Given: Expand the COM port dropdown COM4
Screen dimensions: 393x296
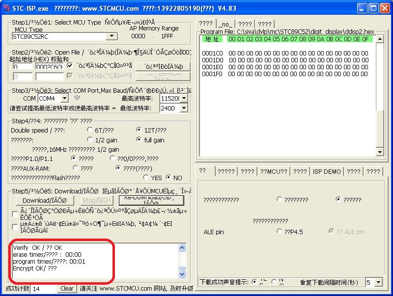Looking at the screenshot, I should (x=64, y=98).
